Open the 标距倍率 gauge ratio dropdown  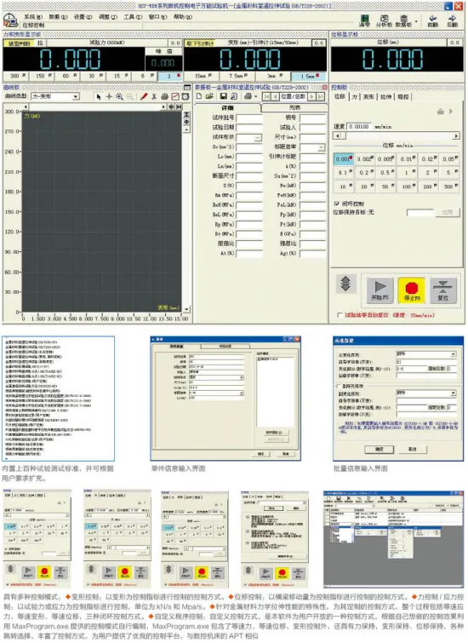tap(322, 147)
